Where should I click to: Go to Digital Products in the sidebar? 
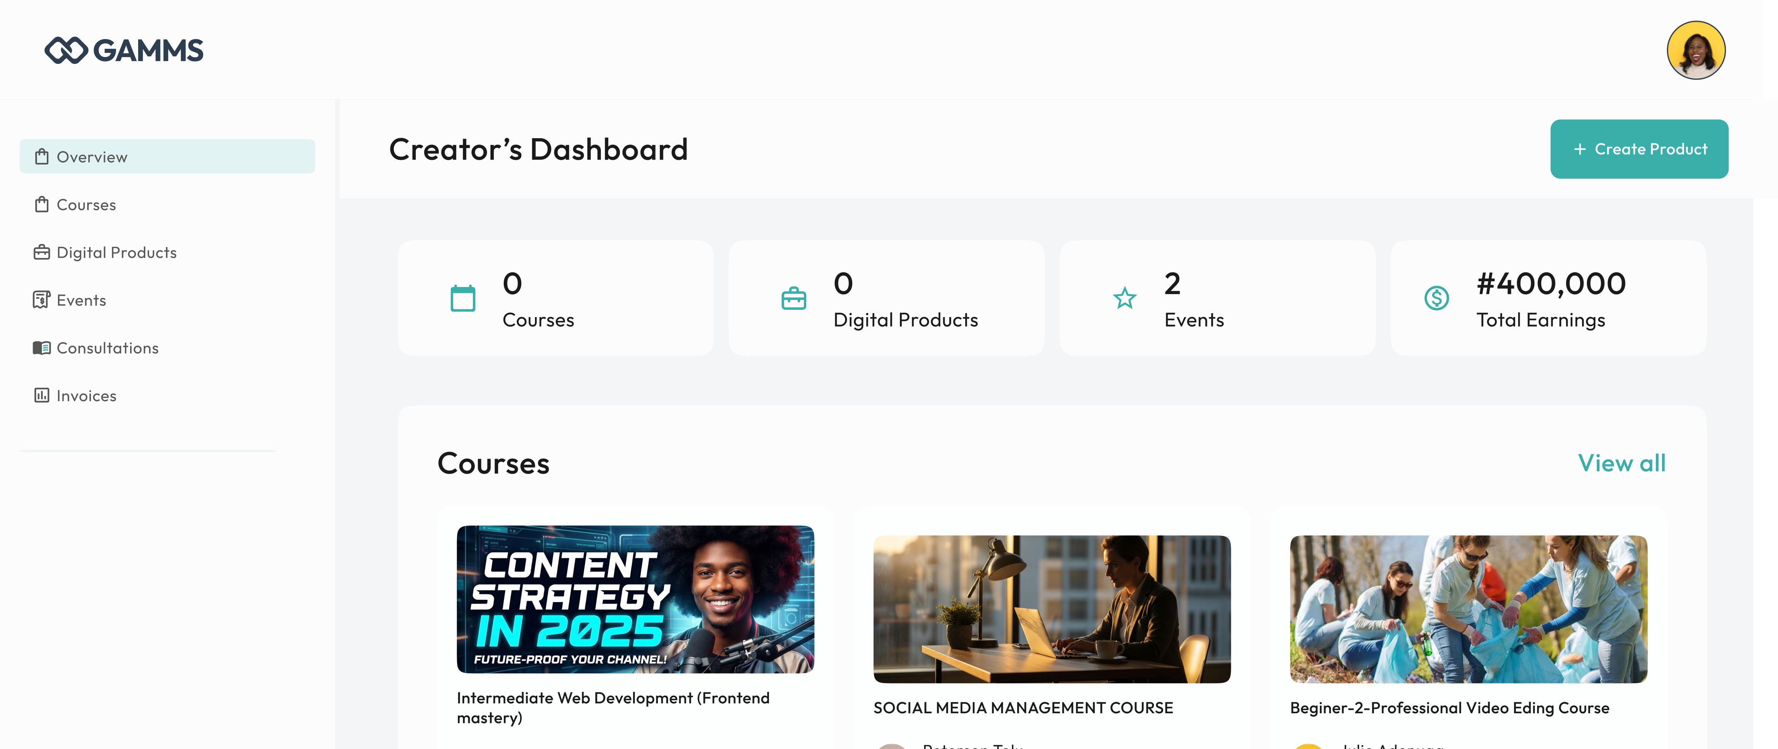(x=167, y=252)
